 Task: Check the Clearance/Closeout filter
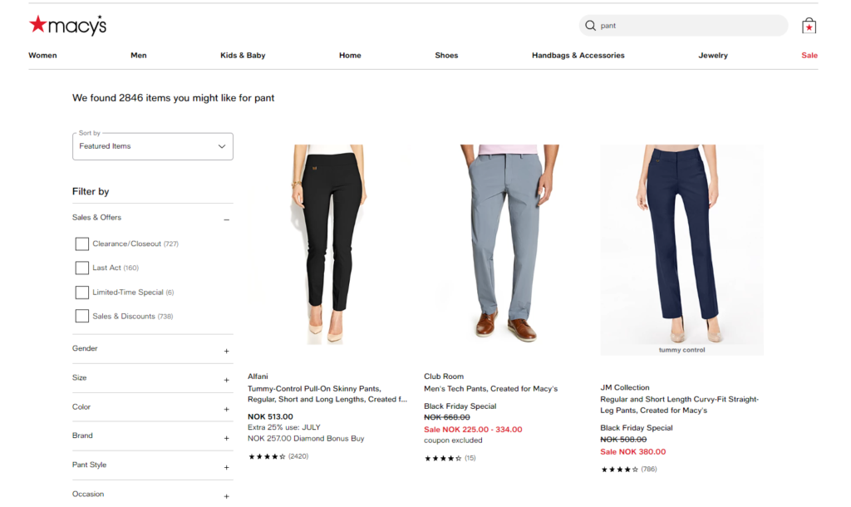pyautogui.click(x=81, y=244)
